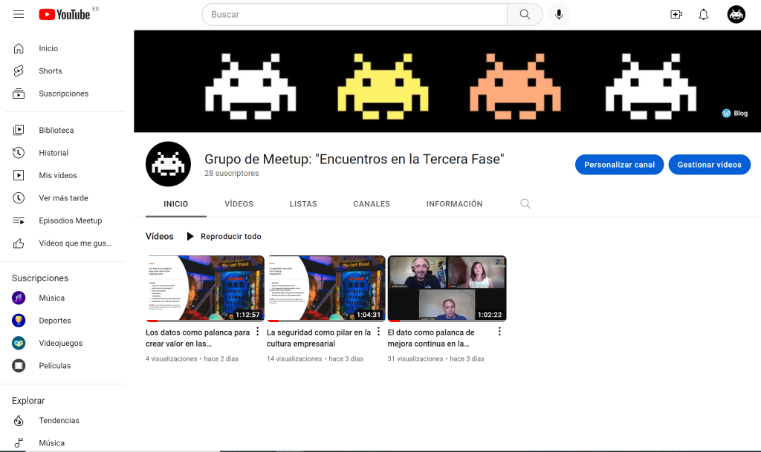761x452 pixels.
Task: Search within channel using magnifier icon
Action: point(525,204)
